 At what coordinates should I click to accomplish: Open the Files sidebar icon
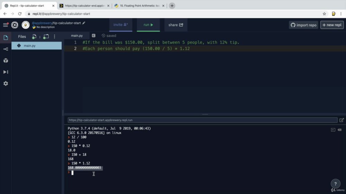click(x=6, y=37)
